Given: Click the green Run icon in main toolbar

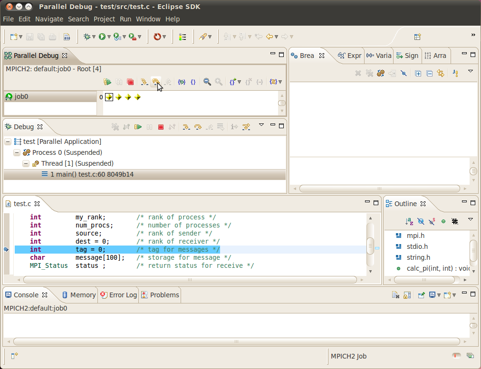Looking at the screenshot, I should pos(102,37).
